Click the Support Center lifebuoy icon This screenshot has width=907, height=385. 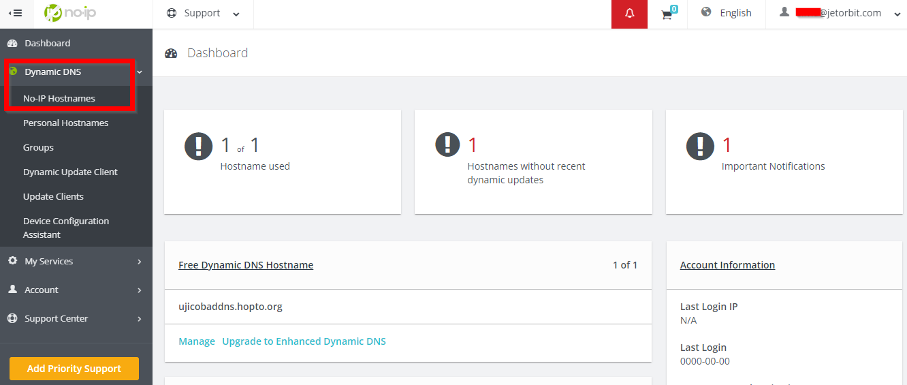[12, 318]
